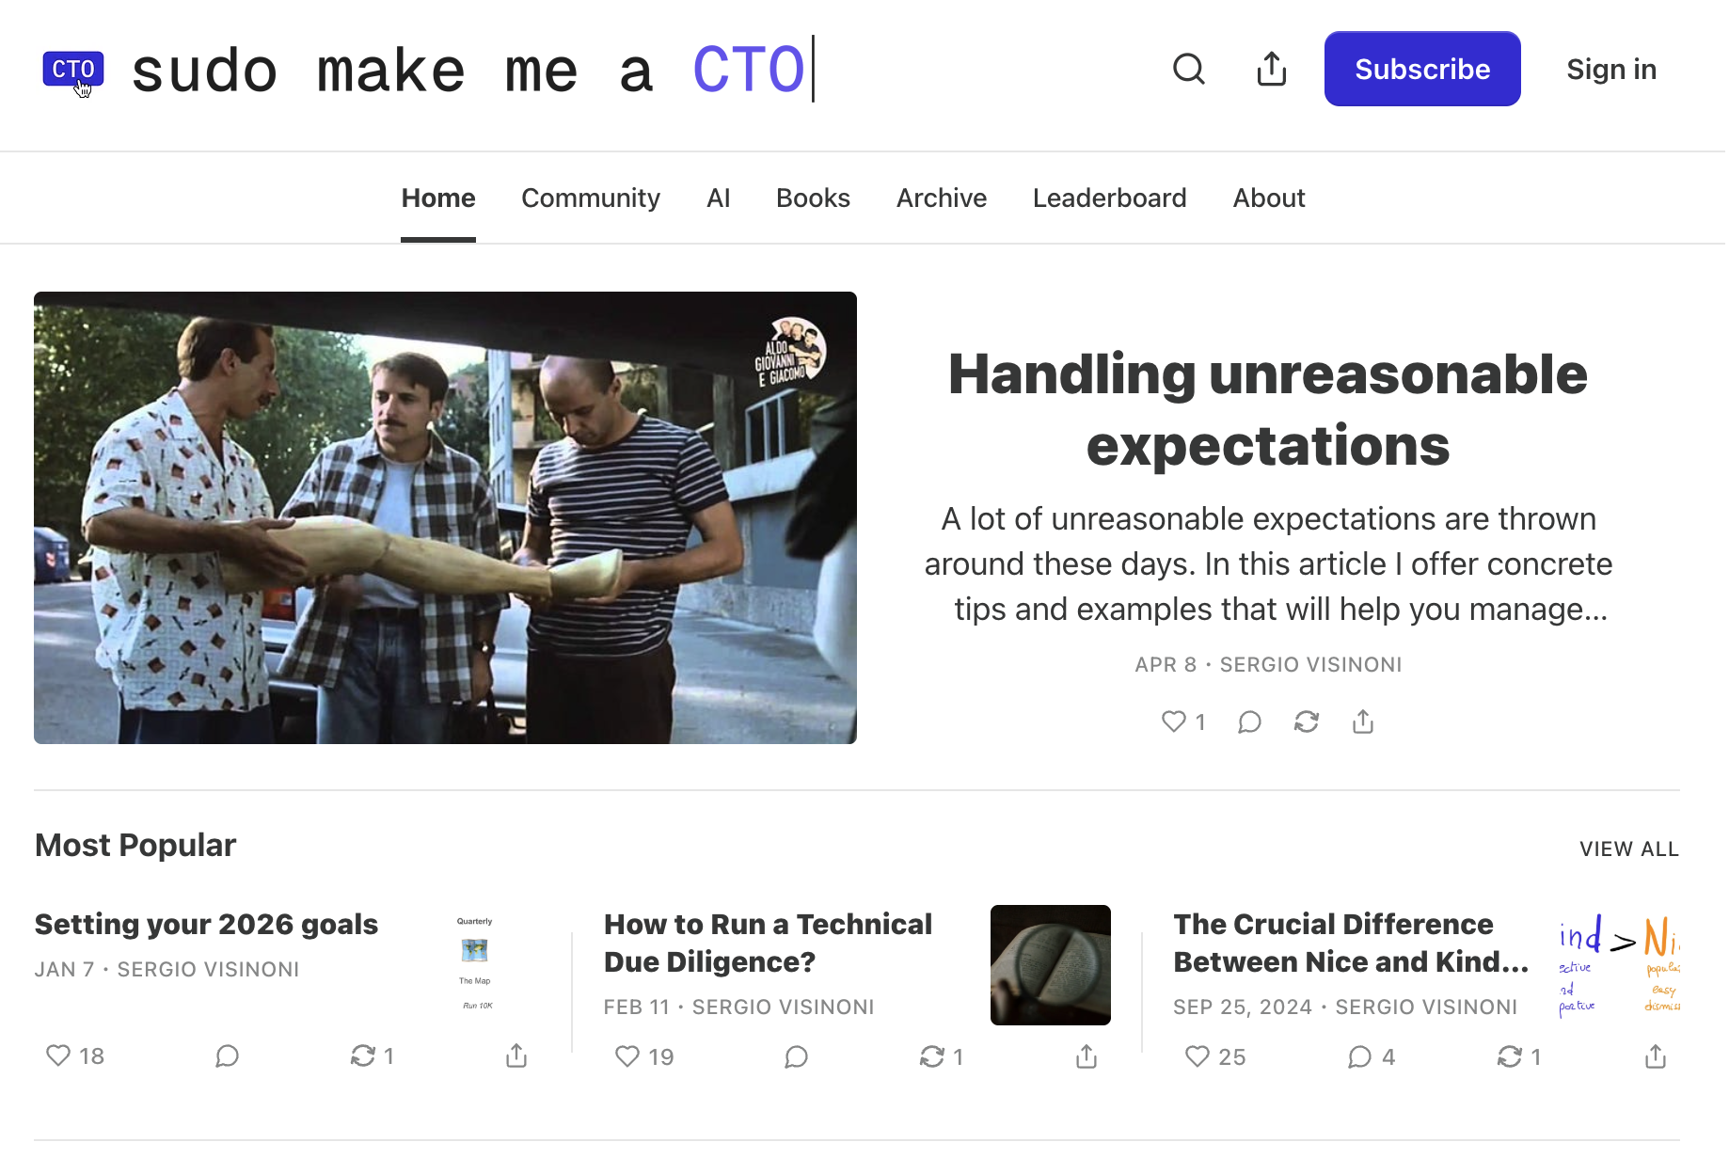Image resolution: width=1729 pixels, height=1174 pixels.
Task: Open the magnifying glass book thumbnail
Action: 1051,965
